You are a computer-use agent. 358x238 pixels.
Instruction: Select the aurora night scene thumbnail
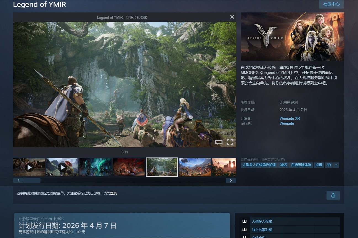click(x=96, y=167)
